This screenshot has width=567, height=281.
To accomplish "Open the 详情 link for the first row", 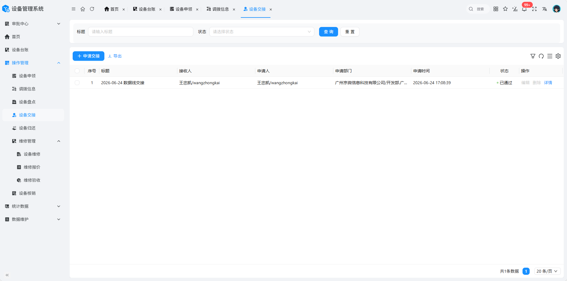I will tap(548, 83).
